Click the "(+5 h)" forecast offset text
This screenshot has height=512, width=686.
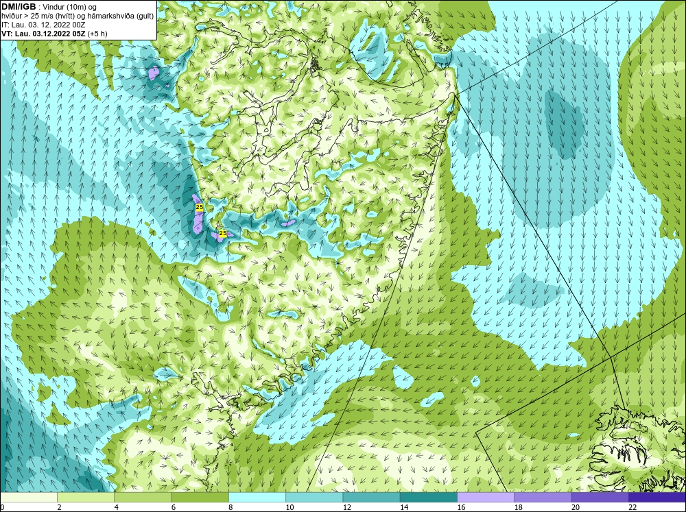coord(97,34)
